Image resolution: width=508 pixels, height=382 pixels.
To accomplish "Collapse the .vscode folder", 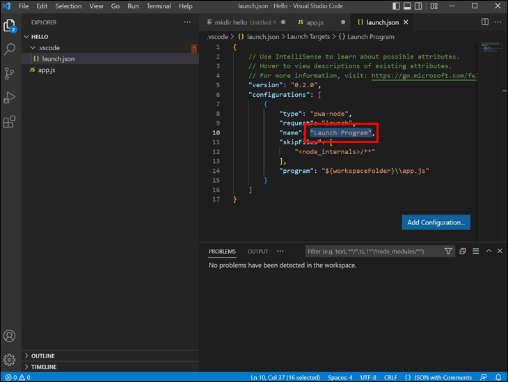I will (48, 48).
